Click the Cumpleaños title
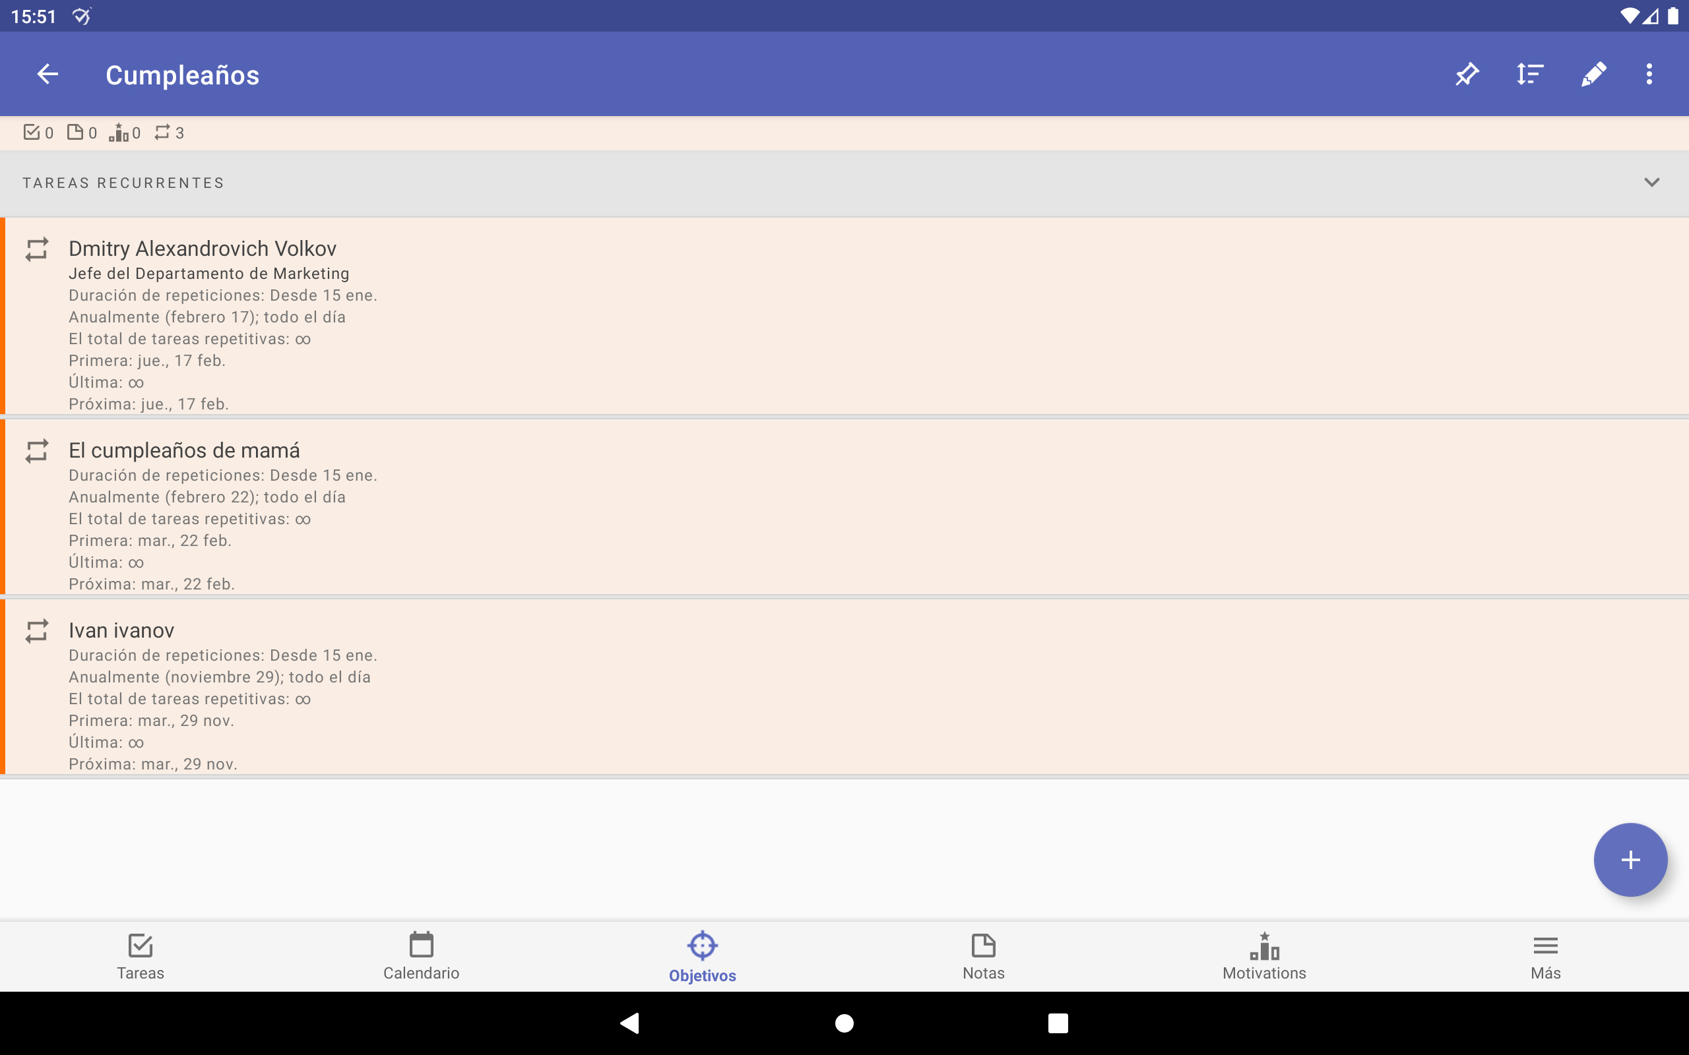The image size is (1689, 1055). coord(182,75)
